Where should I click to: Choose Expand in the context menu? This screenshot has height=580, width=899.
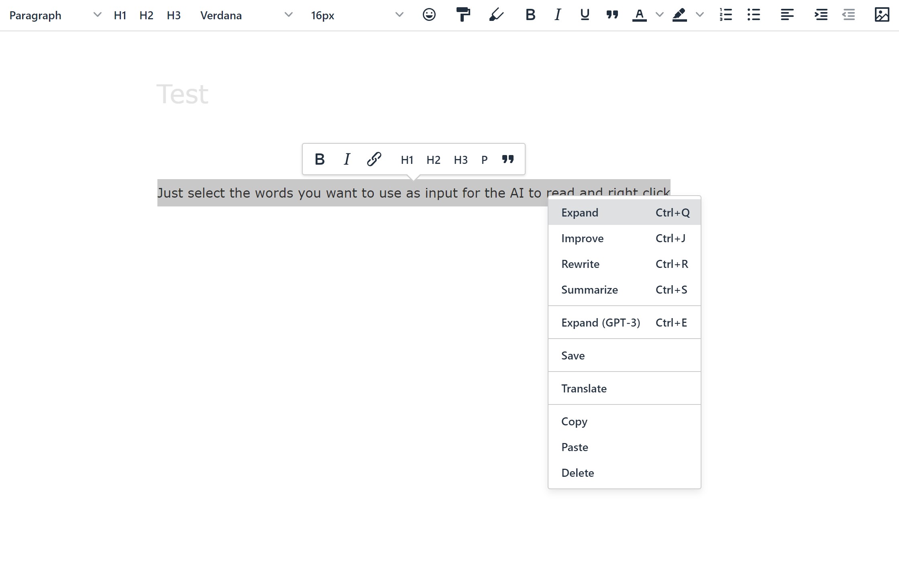pyautogui.click(x=624, y=212)
